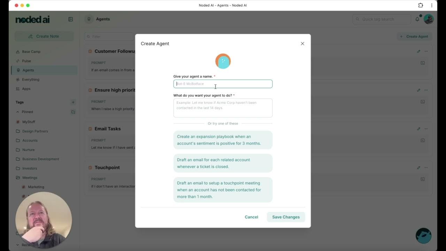Image resolution: width=446 pixels, height=251 pixels.
Task: Create a new note
Action: click(44, 36)
